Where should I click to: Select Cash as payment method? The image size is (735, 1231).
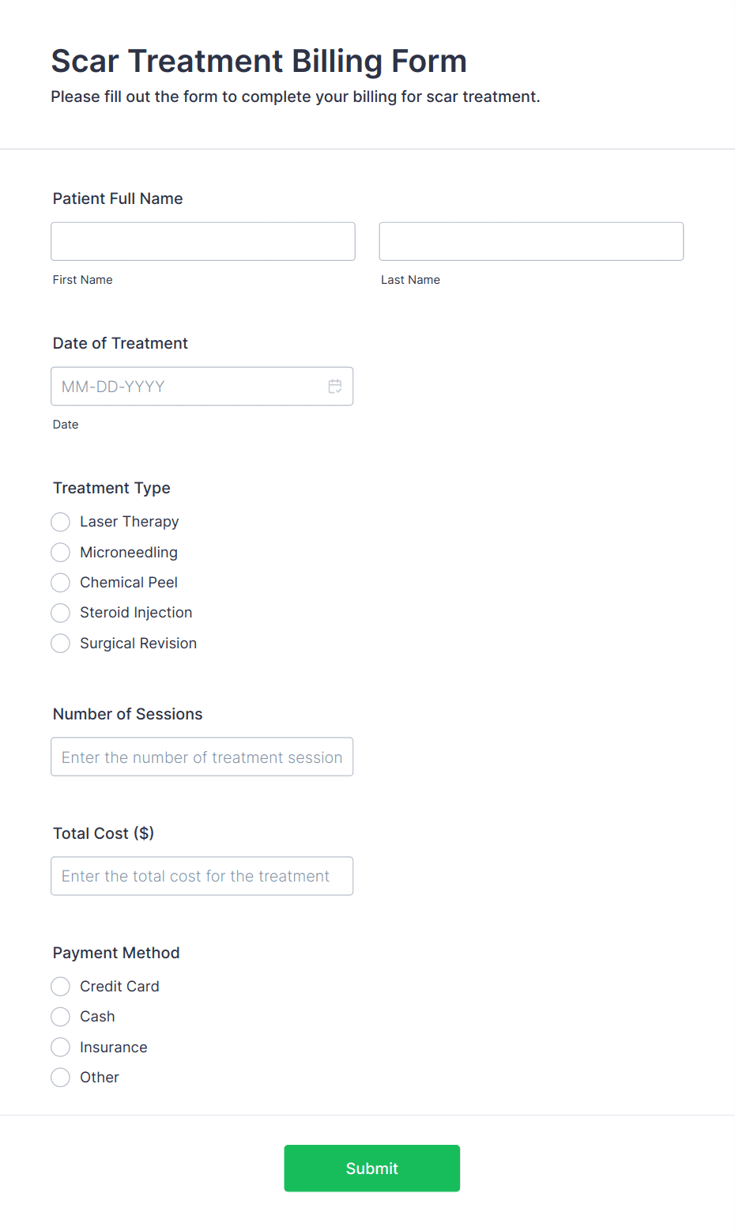(x=61, y=1017)
